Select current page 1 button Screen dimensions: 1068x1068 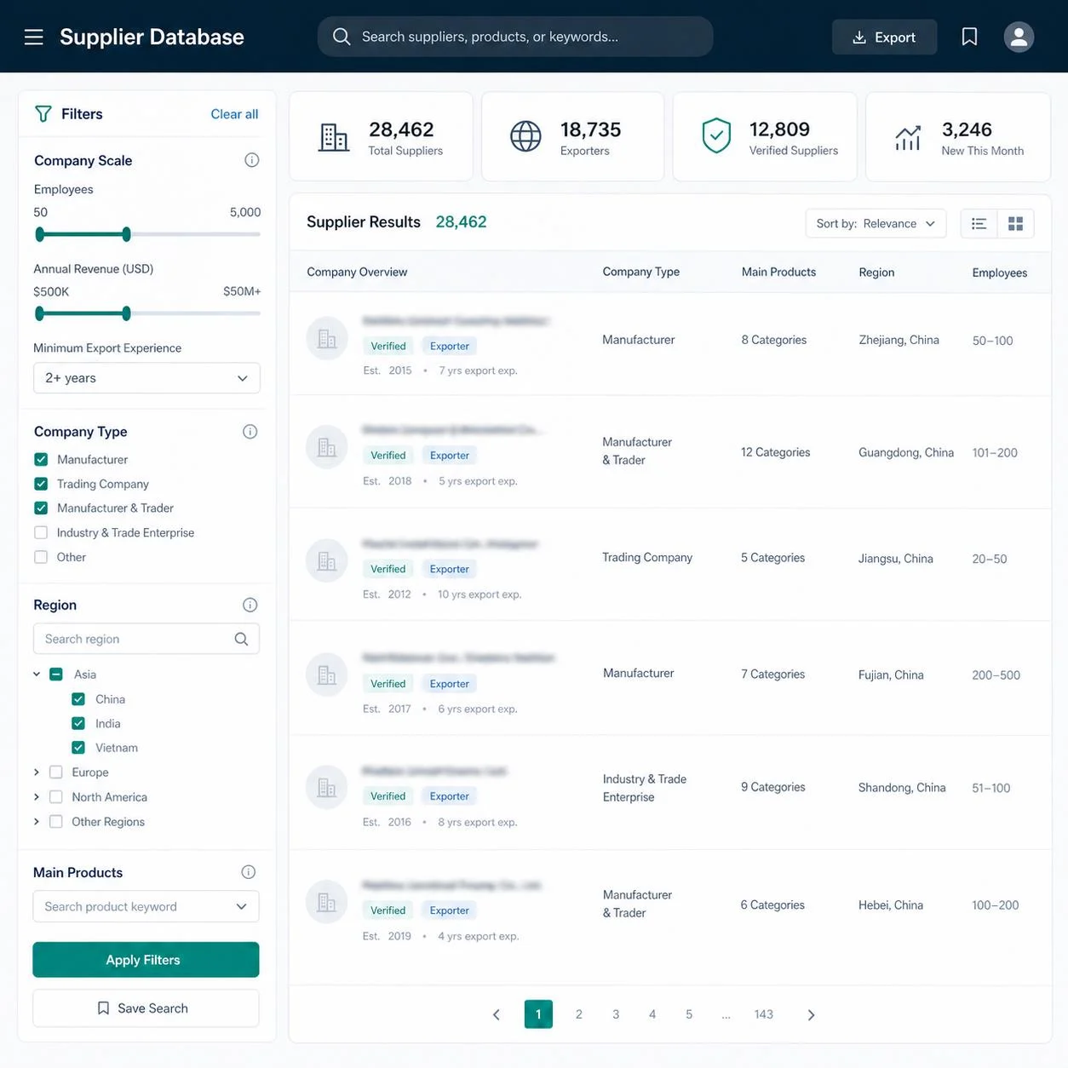click(x=538, y=1014)
